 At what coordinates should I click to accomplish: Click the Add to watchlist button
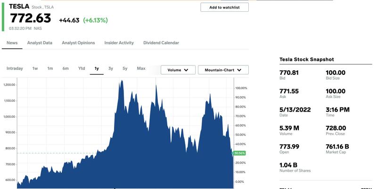pyautogui.click(x=224, y=8)
